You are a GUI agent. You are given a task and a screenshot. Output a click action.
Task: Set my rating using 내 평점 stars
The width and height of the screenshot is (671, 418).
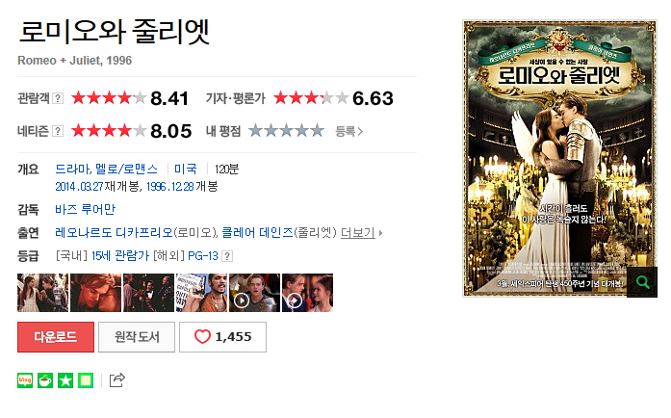point(286,131)
